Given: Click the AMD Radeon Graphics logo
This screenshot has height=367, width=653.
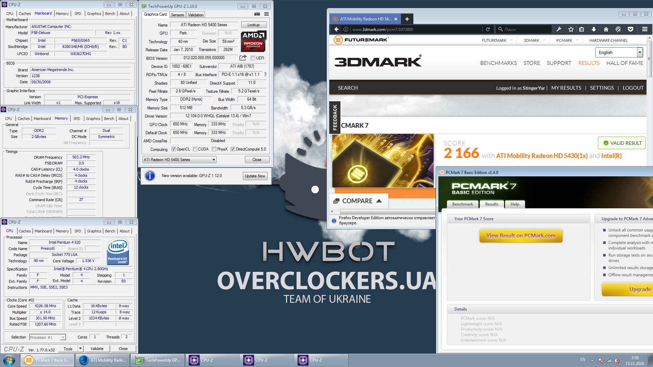Looking at the screenshot, I should [x=254, y=41].
